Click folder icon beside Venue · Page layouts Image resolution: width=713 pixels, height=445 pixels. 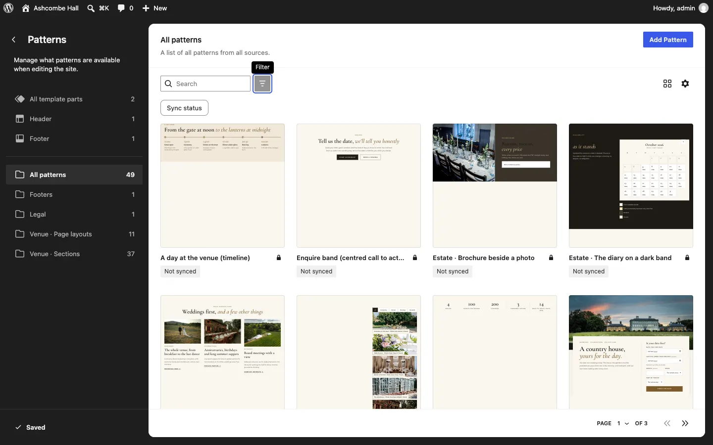pos(20,234)
